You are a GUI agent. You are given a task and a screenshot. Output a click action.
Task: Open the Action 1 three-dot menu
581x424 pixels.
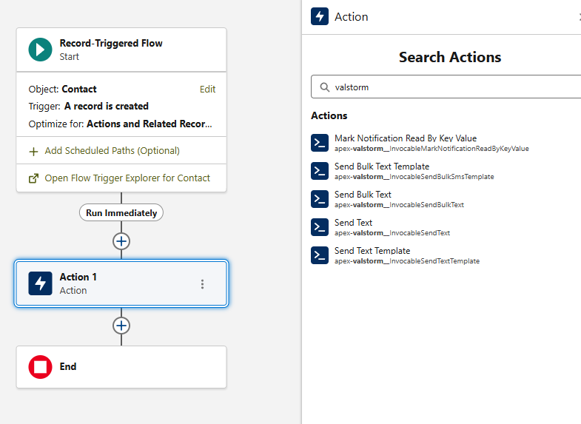[202, 284]
